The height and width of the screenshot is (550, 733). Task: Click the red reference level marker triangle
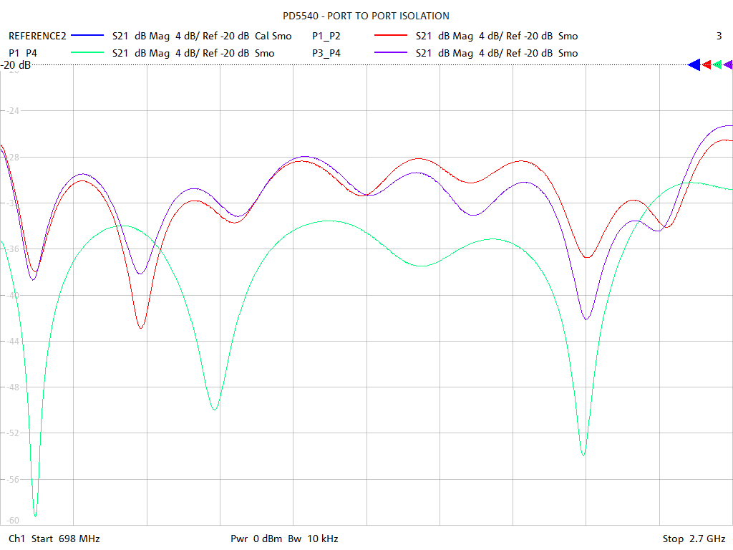click(707, 65)
